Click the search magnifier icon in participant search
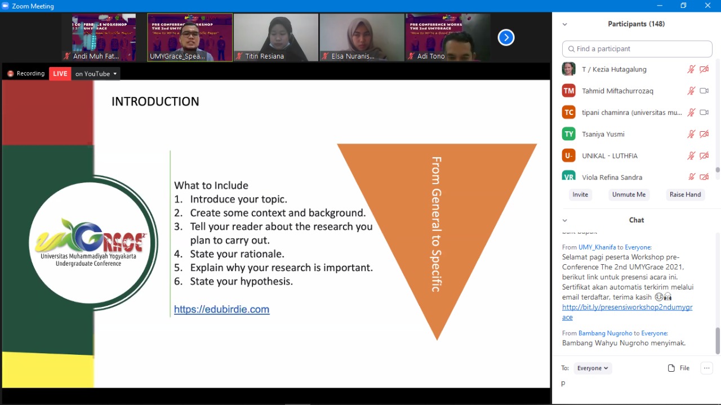The height and width of the screenshot is (405, 721). click(x=572, y=49)
